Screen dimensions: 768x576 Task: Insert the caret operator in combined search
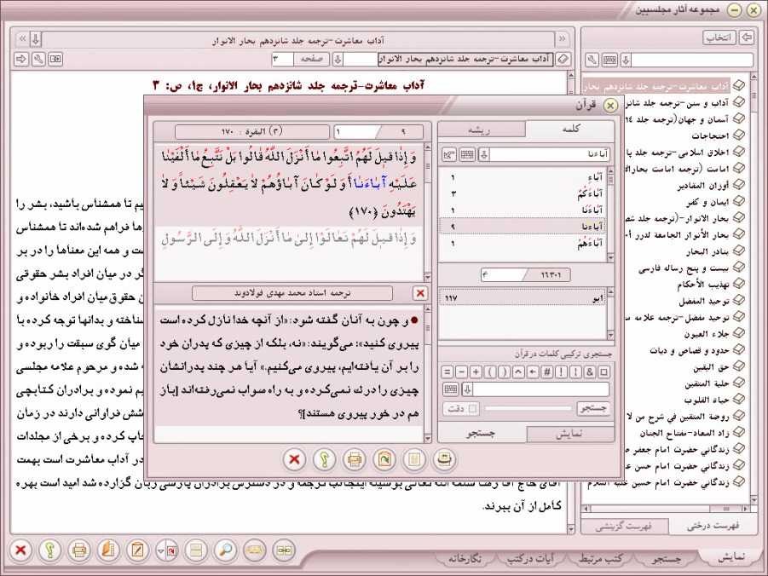point(518,372)
